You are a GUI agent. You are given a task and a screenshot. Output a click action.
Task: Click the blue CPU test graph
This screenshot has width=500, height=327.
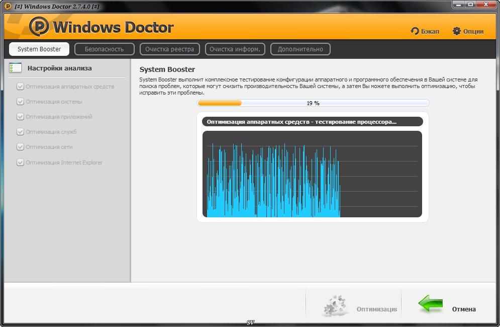click(x=312, y=174)
